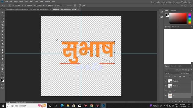Switch to the Adjustments tab

coord(176,27)
